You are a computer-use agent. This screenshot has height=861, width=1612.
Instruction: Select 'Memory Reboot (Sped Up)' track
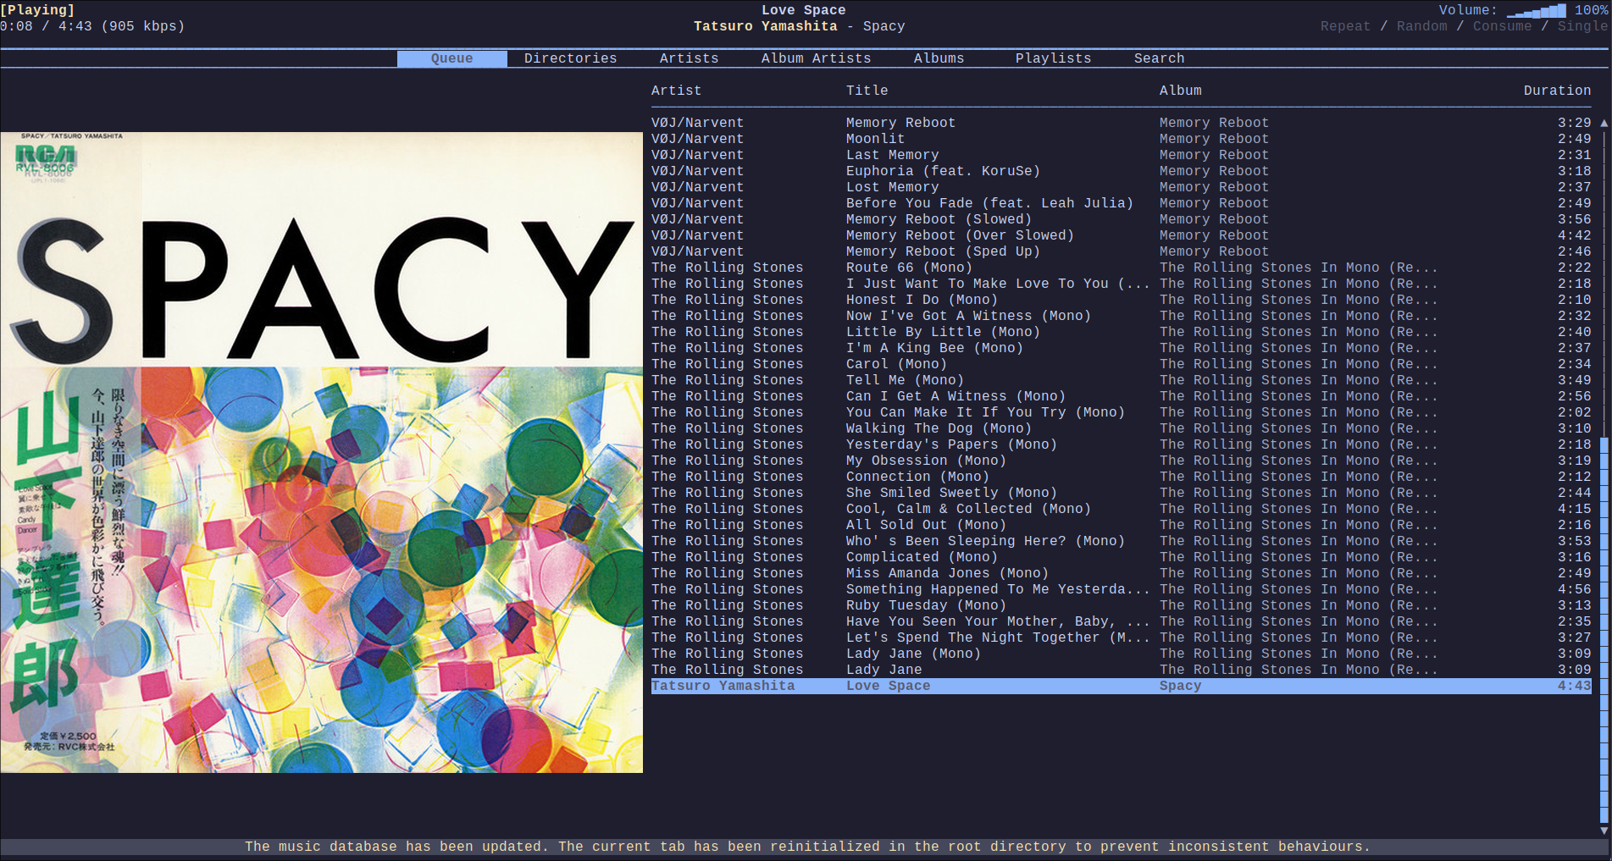(x=1121, y=251)
